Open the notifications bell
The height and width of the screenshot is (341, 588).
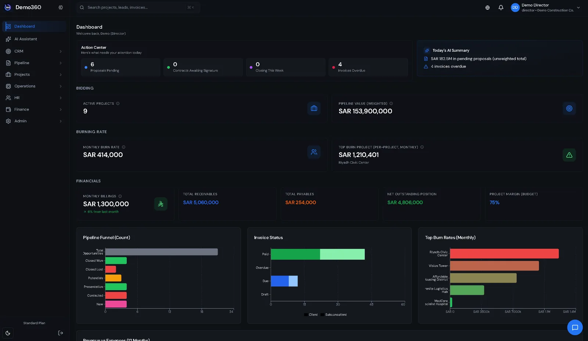point(501,7)
